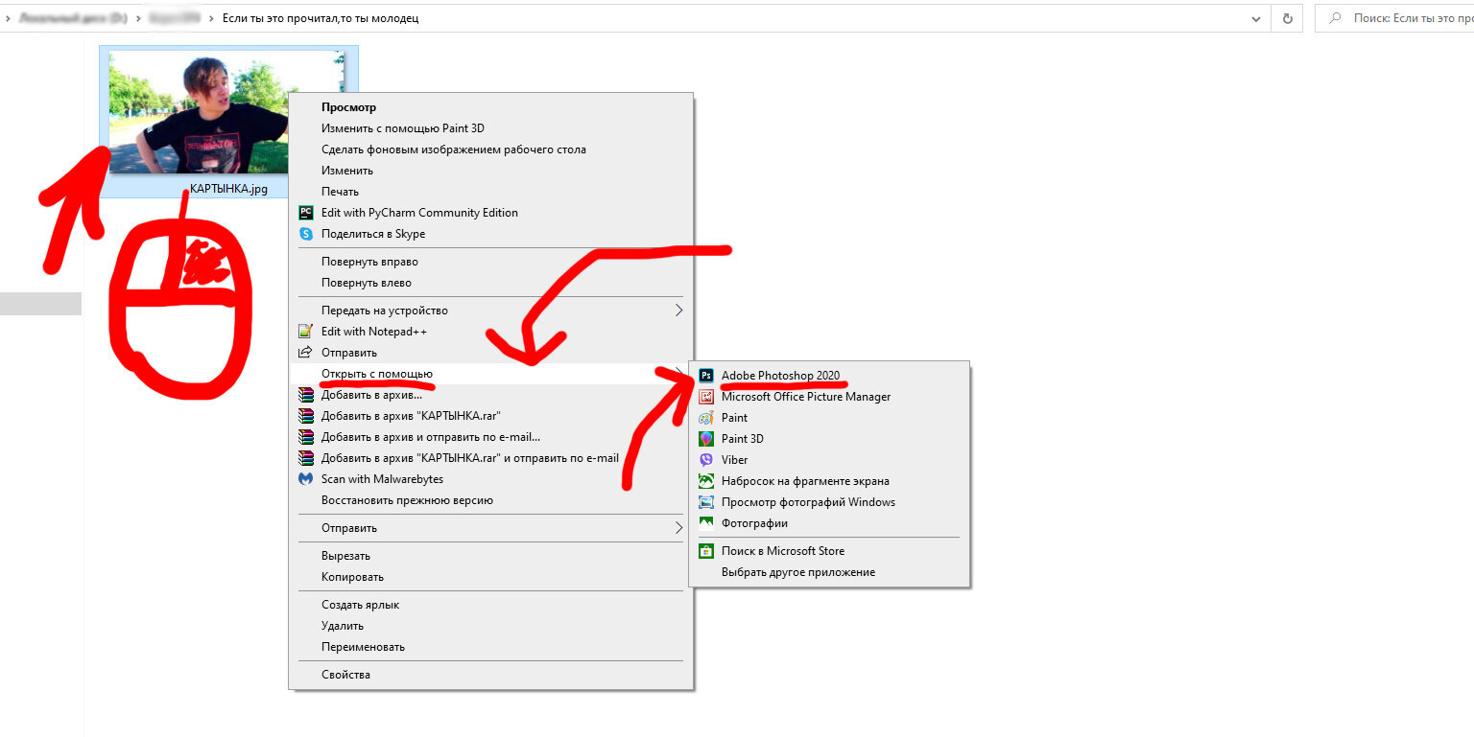The image size is (1474, 737).
Task: Click the current folder name in address bar
Action: 321,18
